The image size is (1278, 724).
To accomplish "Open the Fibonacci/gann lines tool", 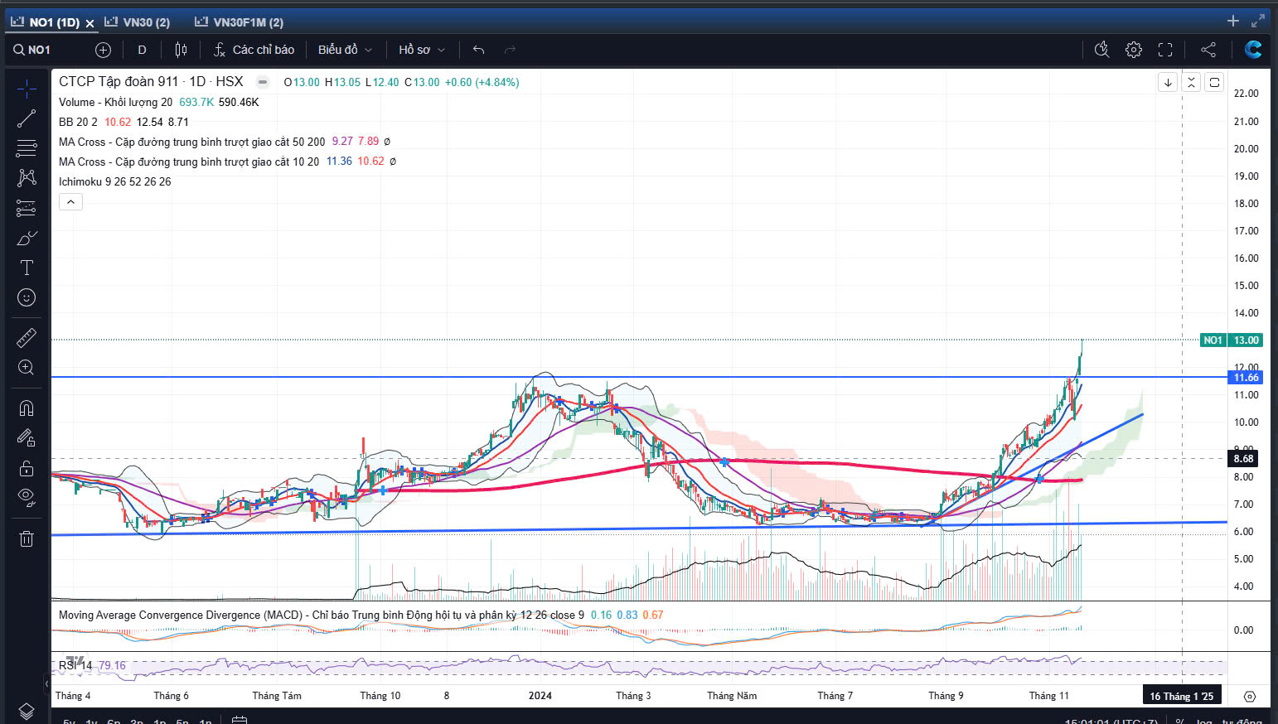I will click(27, 148).
